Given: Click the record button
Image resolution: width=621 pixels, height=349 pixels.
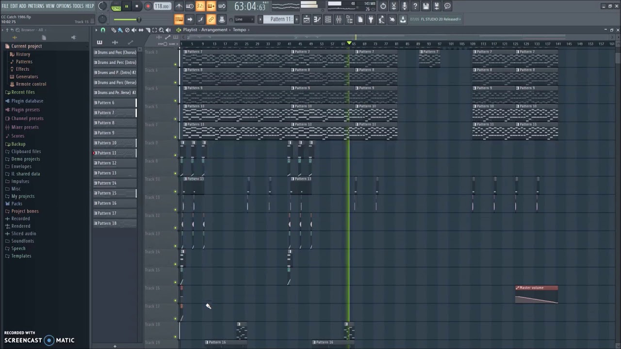Looking at the screenshot, I should pos(148,6).
